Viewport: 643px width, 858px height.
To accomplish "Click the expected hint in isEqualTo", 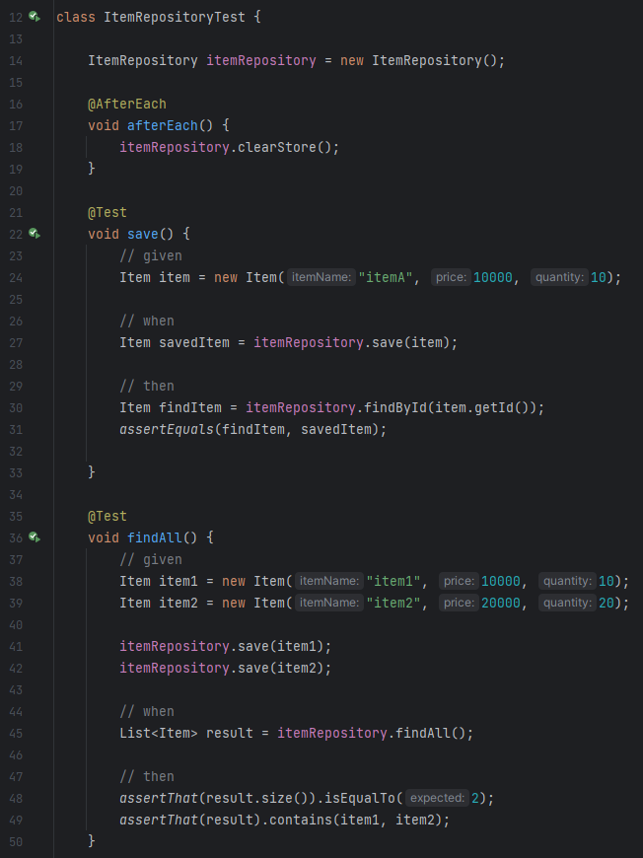I will coord(437,799).
